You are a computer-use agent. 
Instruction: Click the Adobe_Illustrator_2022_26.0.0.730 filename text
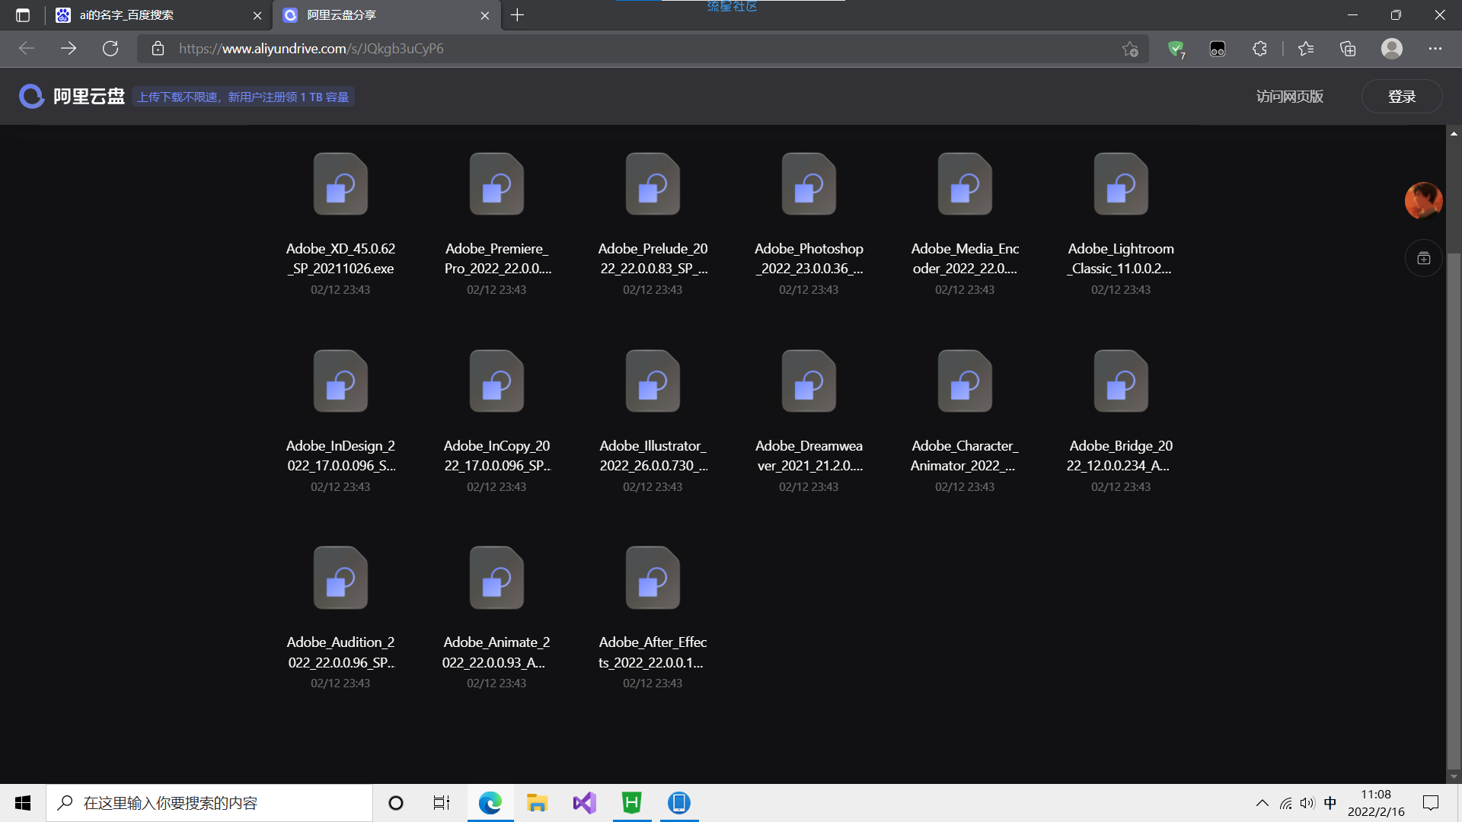click(653, 456)
